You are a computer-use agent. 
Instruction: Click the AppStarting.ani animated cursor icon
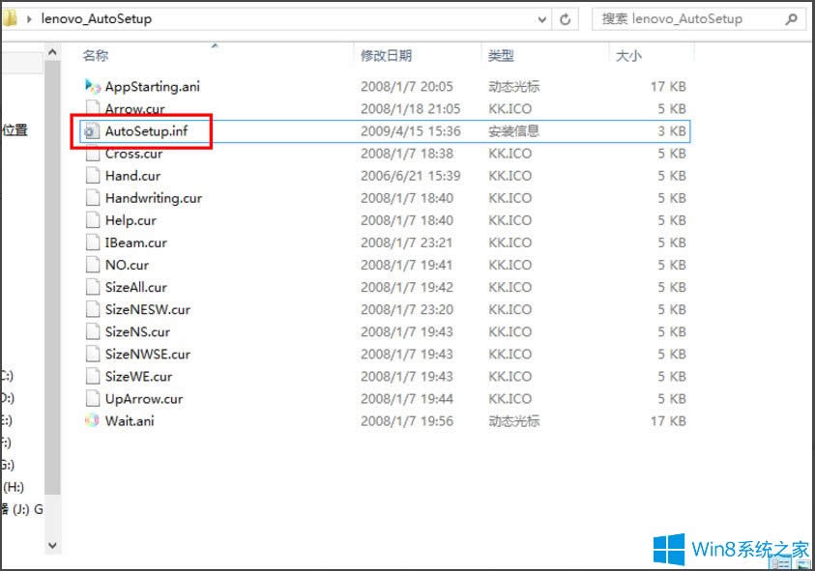pos(90,86)
